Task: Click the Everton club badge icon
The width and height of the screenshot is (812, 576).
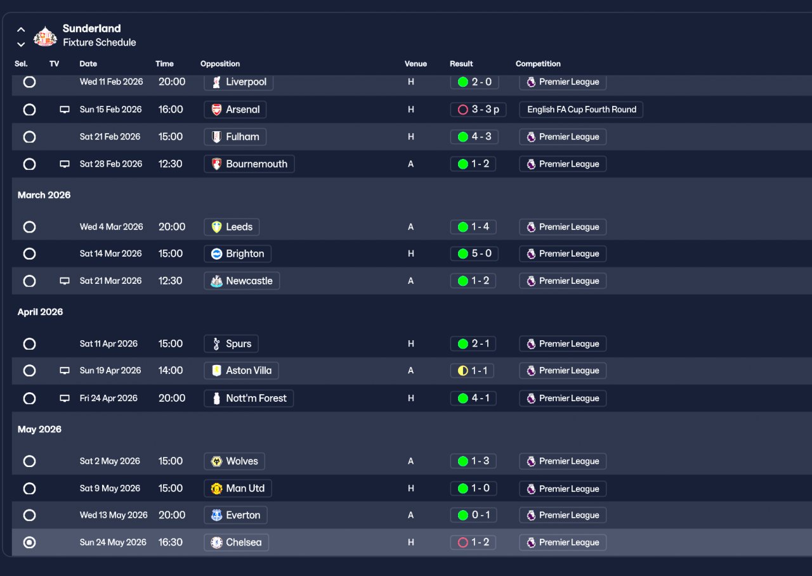Action: [216, 515]
